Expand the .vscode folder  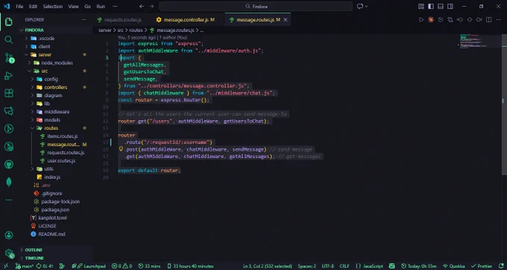(x=27, y=39)
